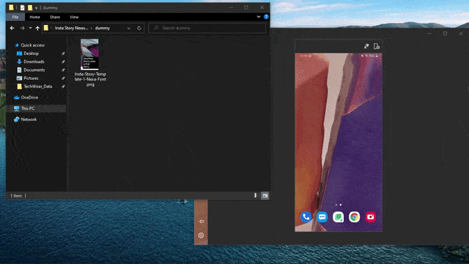Image resolution: width=469 pixels, height=264 pixels.
Task: Open the Share ribbon tab
Action: [x=55, y=17]
